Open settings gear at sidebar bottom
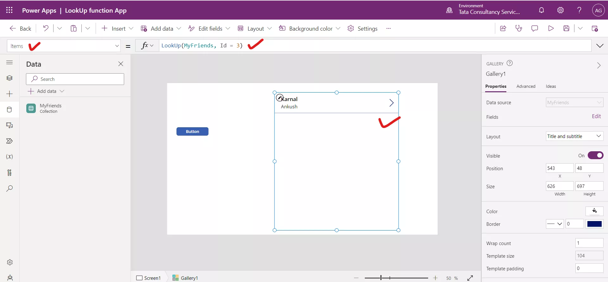The width and height of the screenshot is (608, 282). (10, 262)
